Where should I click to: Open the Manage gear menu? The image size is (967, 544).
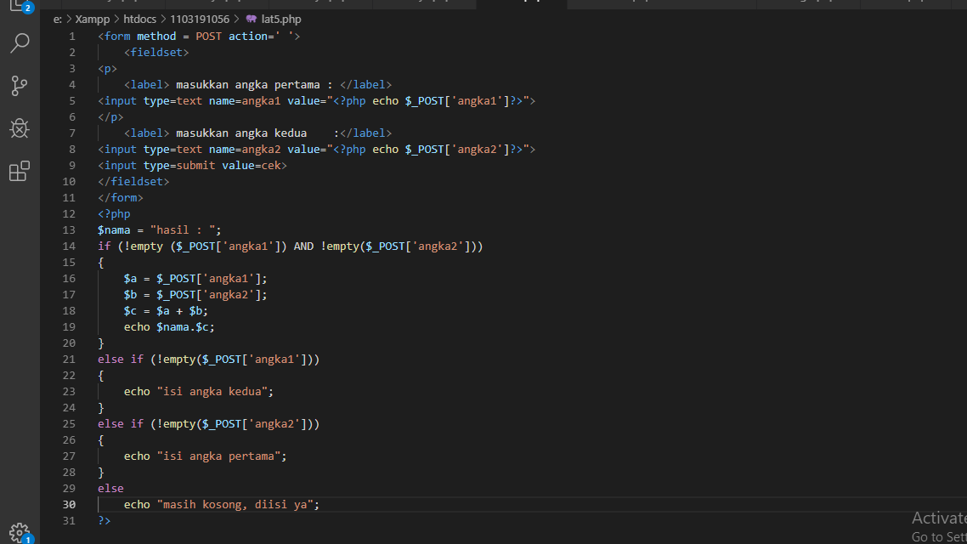20,532
